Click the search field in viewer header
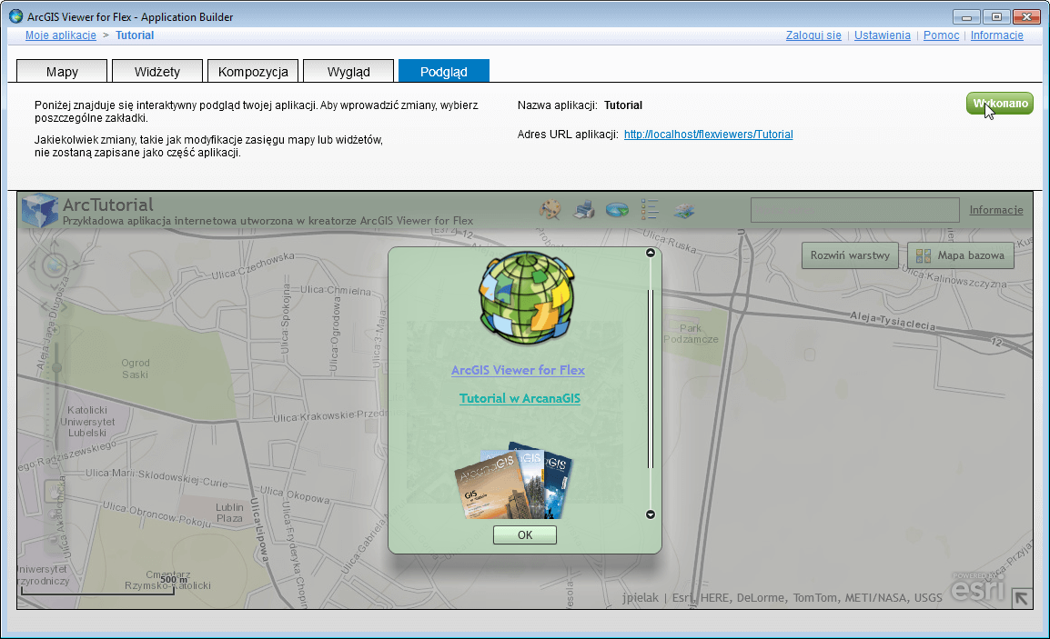1050x639 pixels. click(x=855, y=210)
